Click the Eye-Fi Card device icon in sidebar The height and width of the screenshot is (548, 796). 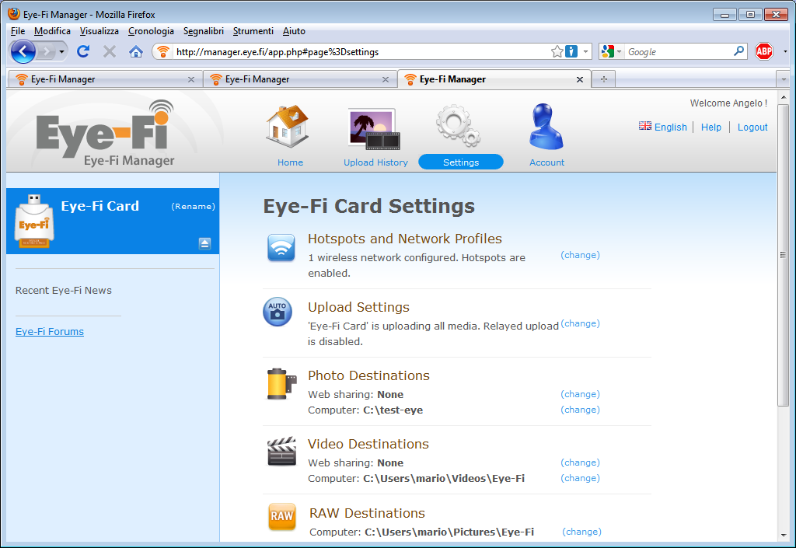point(34,222)
